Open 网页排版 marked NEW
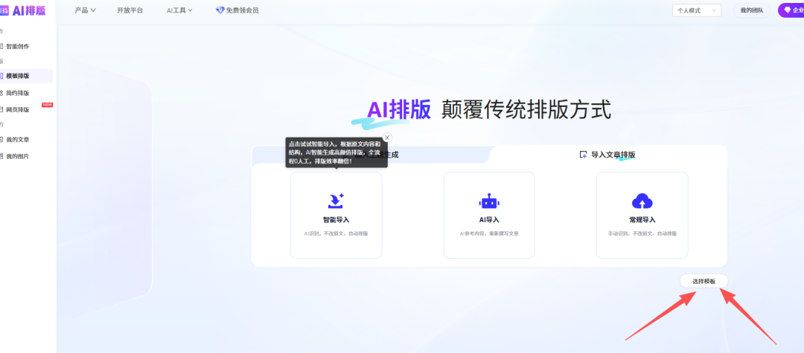The height and width of the screenshot is (353, 804). [17, 109]
